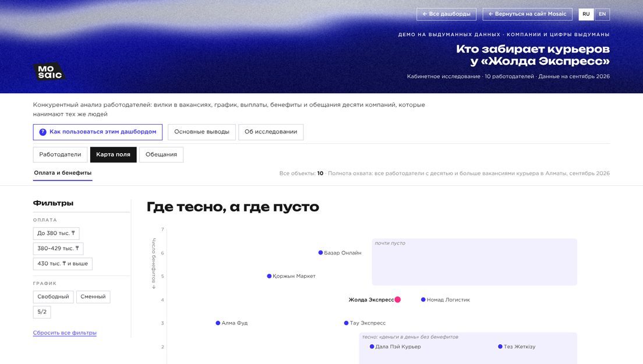Click the title 'Кто забирает курьеров'
This screenshot has height=364, width=643.
coord(533,49)
